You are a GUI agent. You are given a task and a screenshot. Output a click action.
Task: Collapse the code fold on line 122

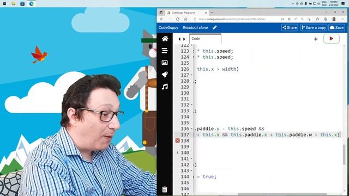click(191, 45)
